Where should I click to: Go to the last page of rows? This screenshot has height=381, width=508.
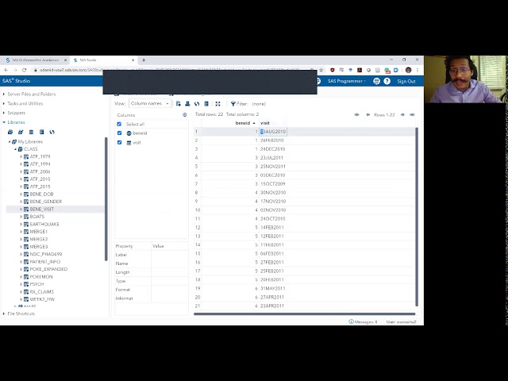(412, 114)
